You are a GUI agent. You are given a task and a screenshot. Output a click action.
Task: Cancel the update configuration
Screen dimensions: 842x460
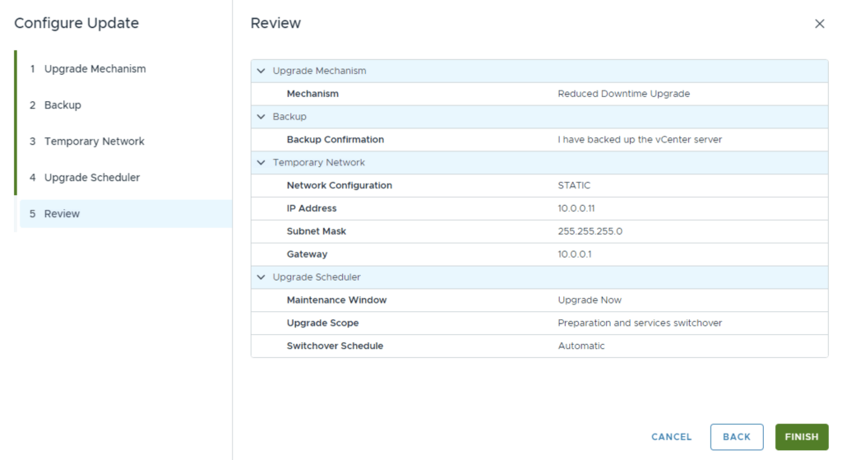(671, 437)
